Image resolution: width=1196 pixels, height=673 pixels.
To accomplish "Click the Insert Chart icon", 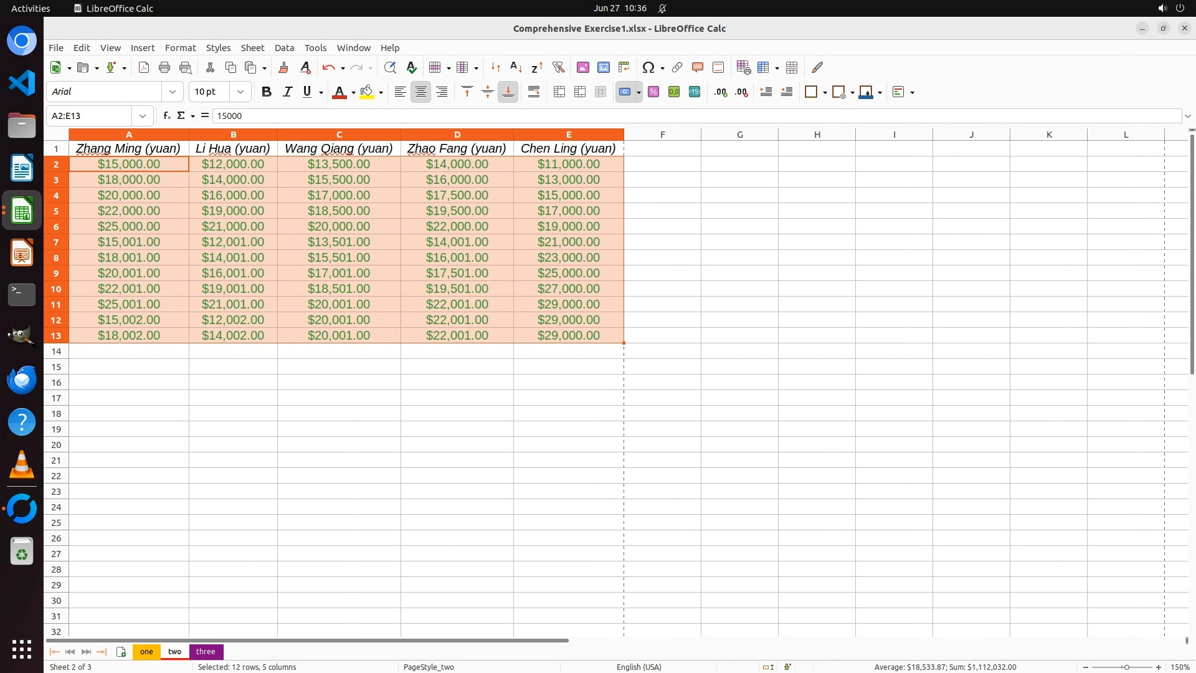I will [x=603, y=67].
